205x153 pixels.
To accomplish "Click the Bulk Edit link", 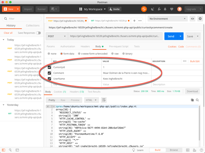I will coord(195,61).
